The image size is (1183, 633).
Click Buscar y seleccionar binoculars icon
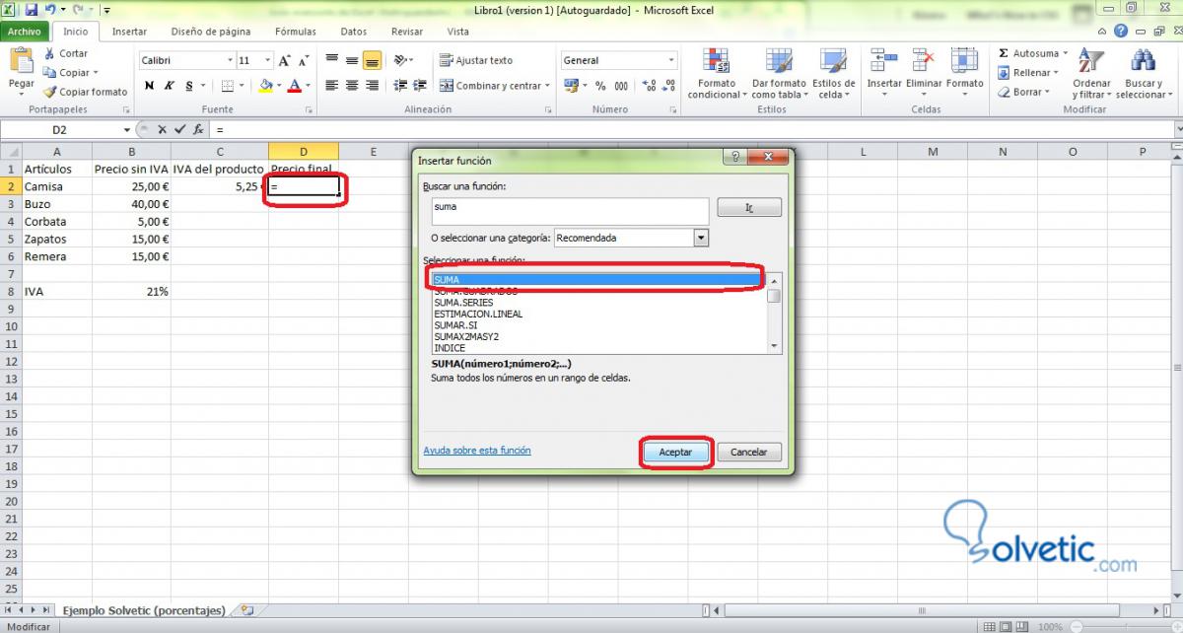(x=1143, y=61)
